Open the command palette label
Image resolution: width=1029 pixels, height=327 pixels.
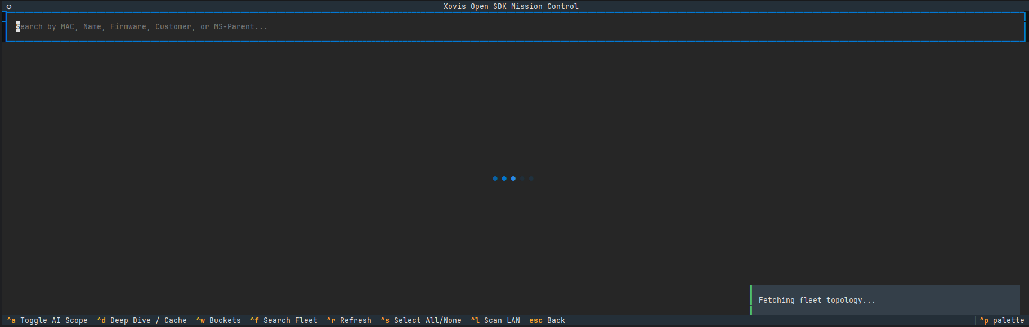coord(1009,320)
